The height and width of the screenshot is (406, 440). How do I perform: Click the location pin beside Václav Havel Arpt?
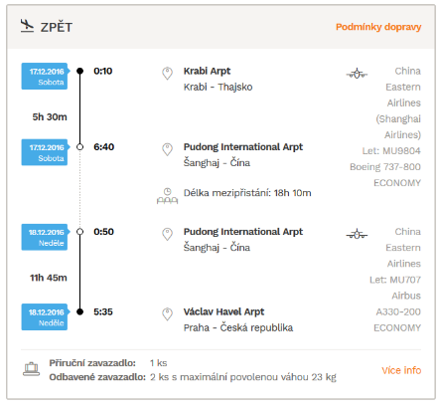[167, 314]
